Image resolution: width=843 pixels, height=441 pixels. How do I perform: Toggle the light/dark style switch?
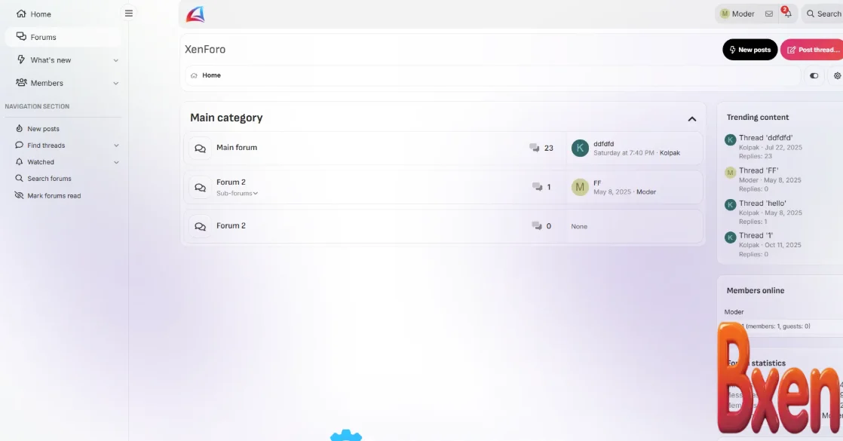[814, 75]
